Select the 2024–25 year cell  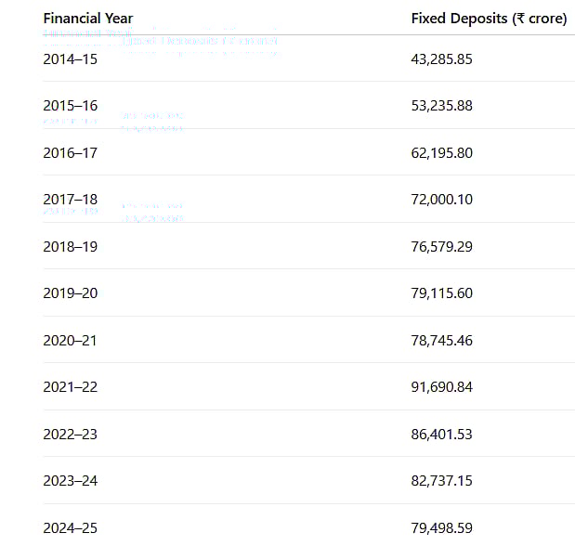click(x=70, y=527)
